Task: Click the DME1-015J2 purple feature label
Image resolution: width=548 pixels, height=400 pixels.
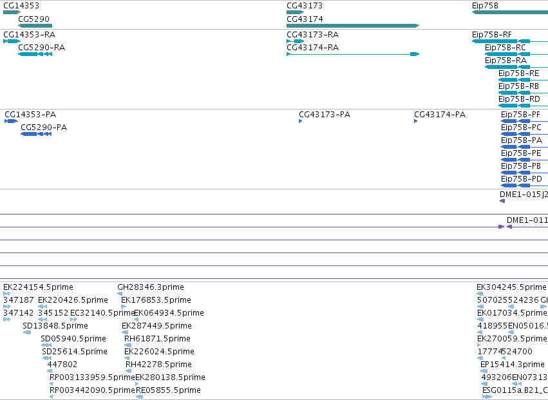Action: (x=524, y=195)
